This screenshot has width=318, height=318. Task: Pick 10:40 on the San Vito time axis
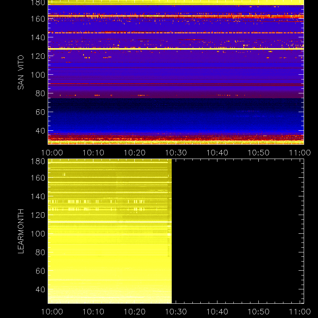pyautogui.click(x=217, y=153)
